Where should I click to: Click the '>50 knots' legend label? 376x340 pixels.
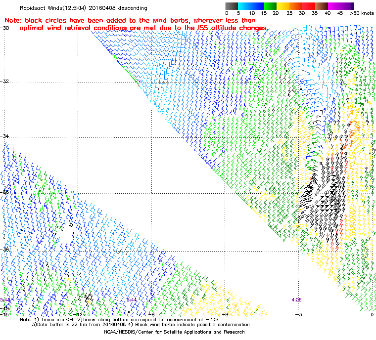coord(362,13)
